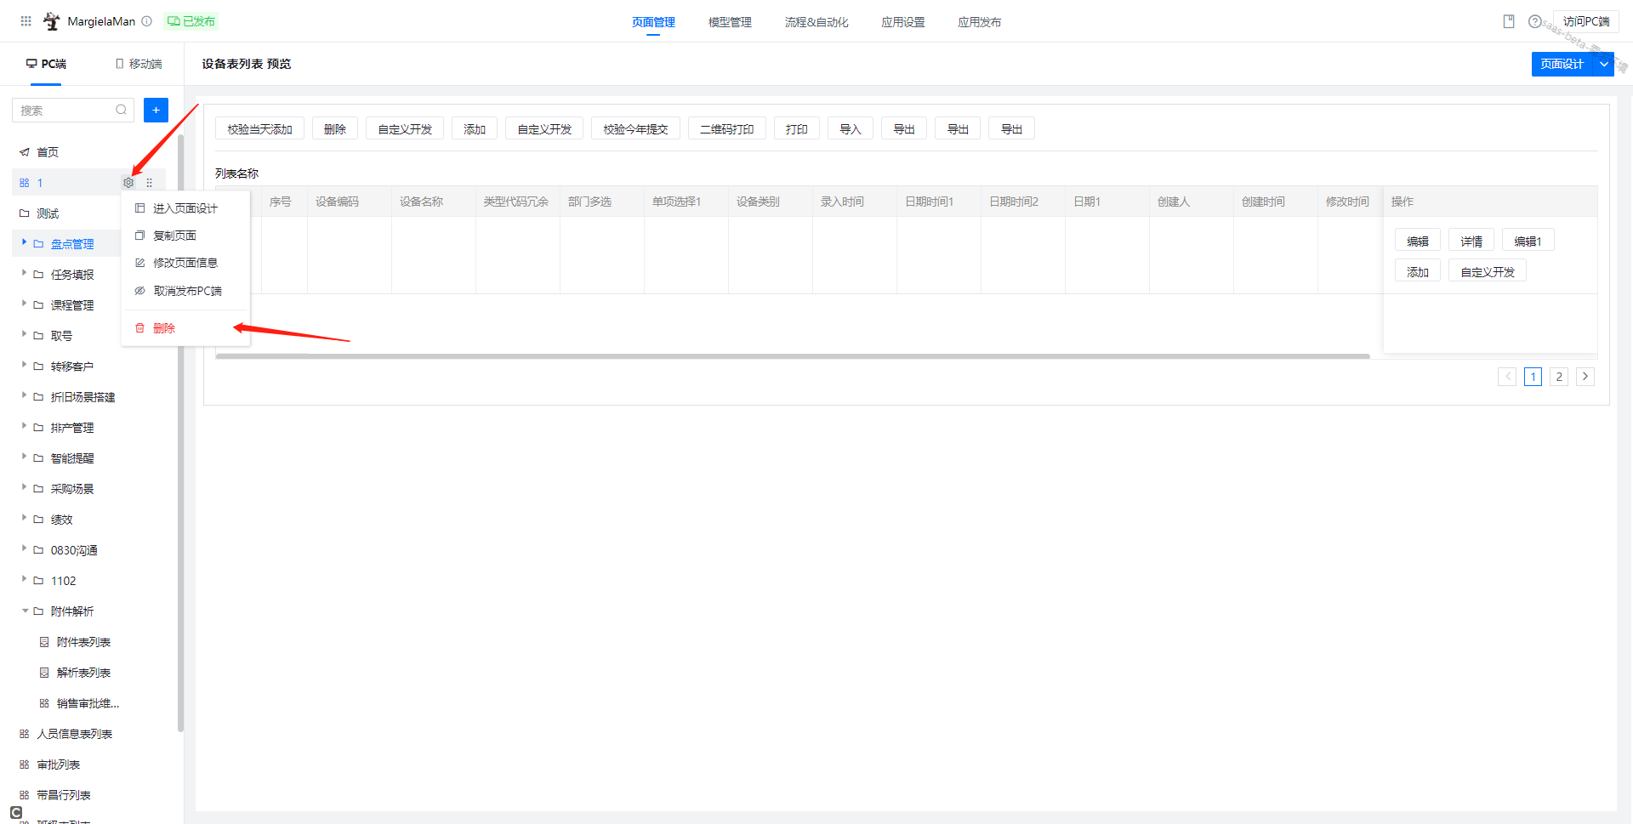Click the search magnifier icon
1633x824 pixels.
pyautogui.click(x=121, y=110)
